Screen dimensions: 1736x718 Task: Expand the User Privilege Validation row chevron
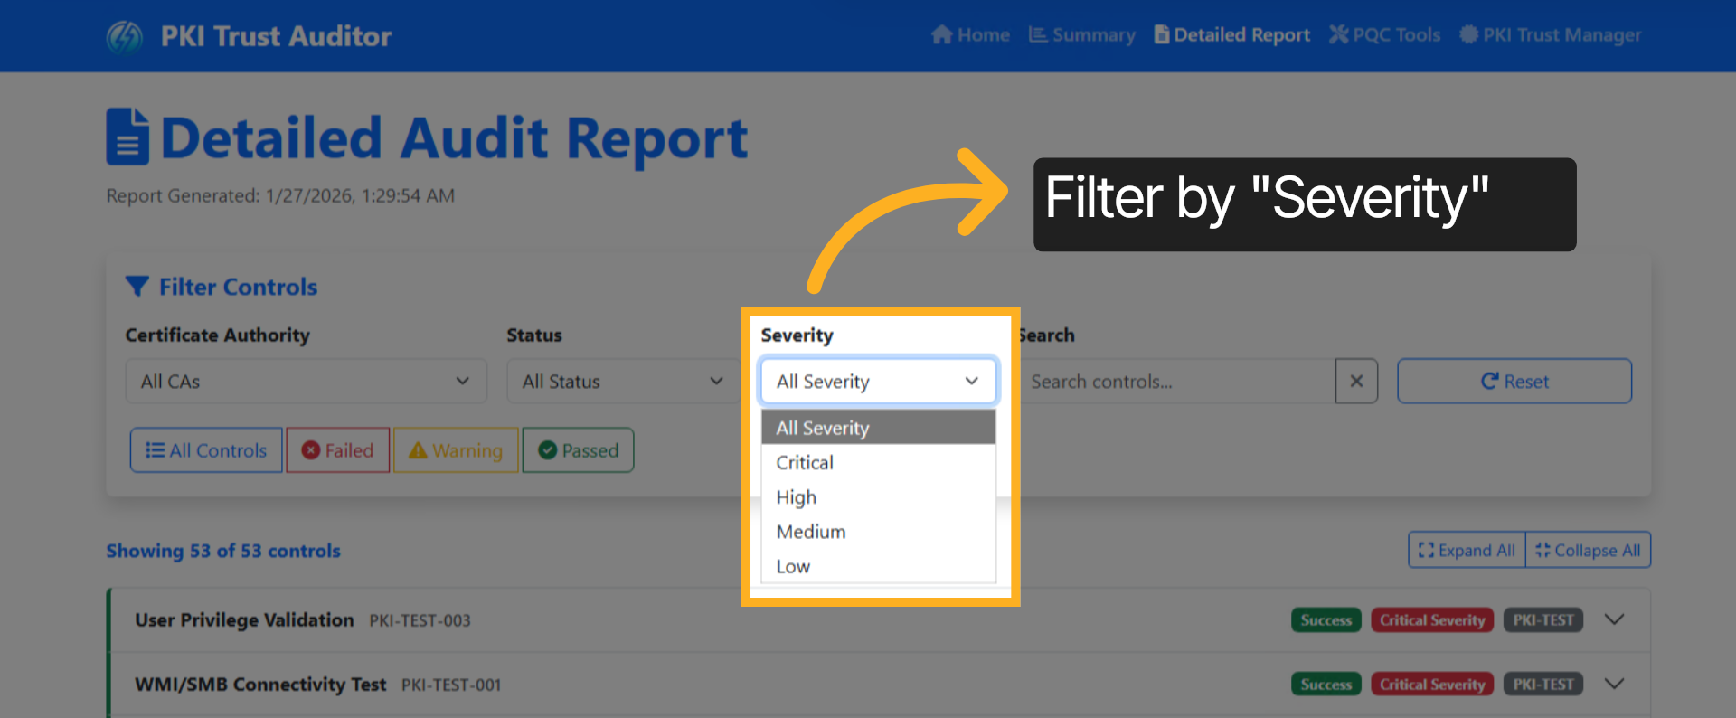point(1615,619)
